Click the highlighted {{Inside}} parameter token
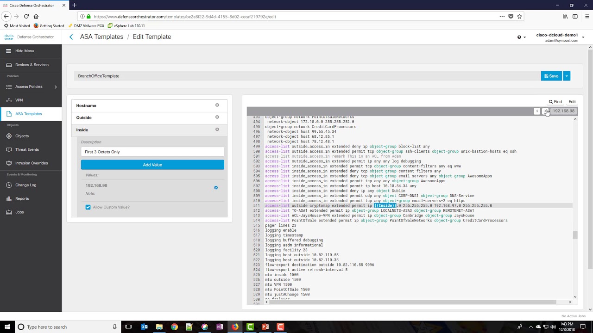Screen dimensions: 593x333 tap(385, 206)
